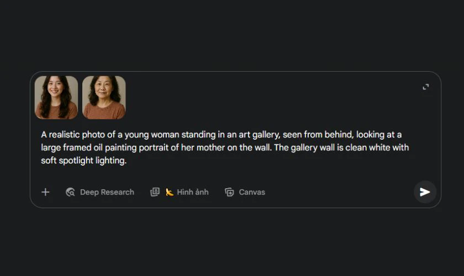Image resolution: width=464 pixels, height=276 pixels.
Task: Toggle the Hình ảnh image mode label
Action: 193,192
